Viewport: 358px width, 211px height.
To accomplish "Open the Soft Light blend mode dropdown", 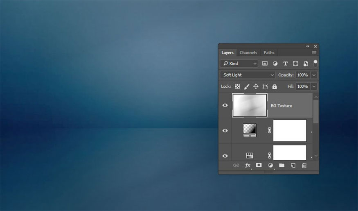I will [x=248, y=75].
